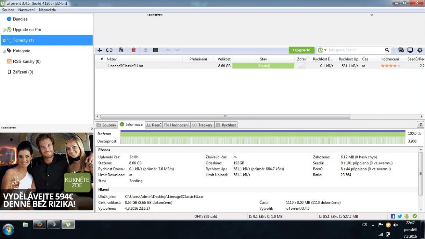
Task: Switch to the Hodnocení tab
Action: [x=177, y=125]
